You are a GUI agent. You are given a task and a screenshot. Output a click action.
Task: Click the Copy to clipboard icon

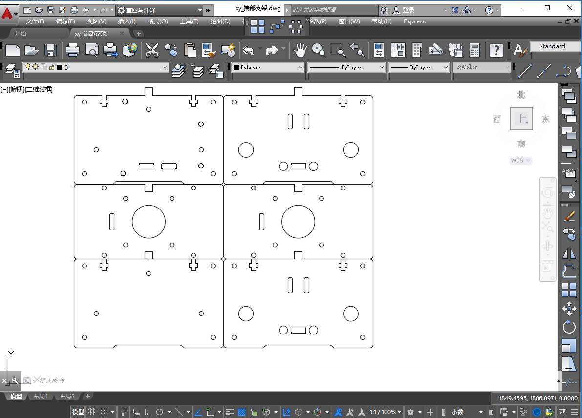[x=171, y=50]
